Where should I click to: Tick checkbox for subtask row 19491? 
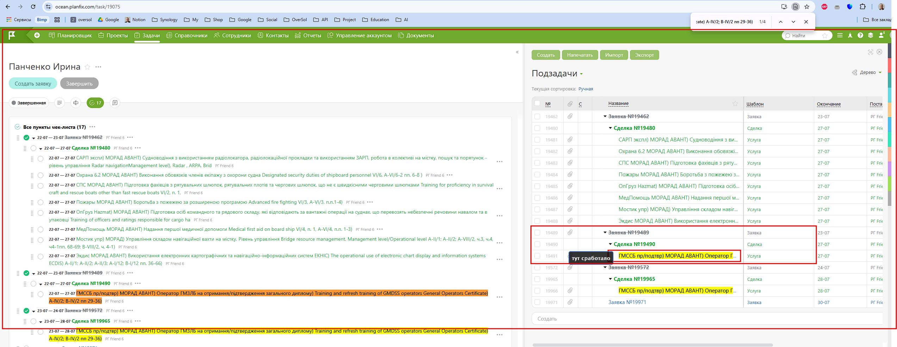537,256
